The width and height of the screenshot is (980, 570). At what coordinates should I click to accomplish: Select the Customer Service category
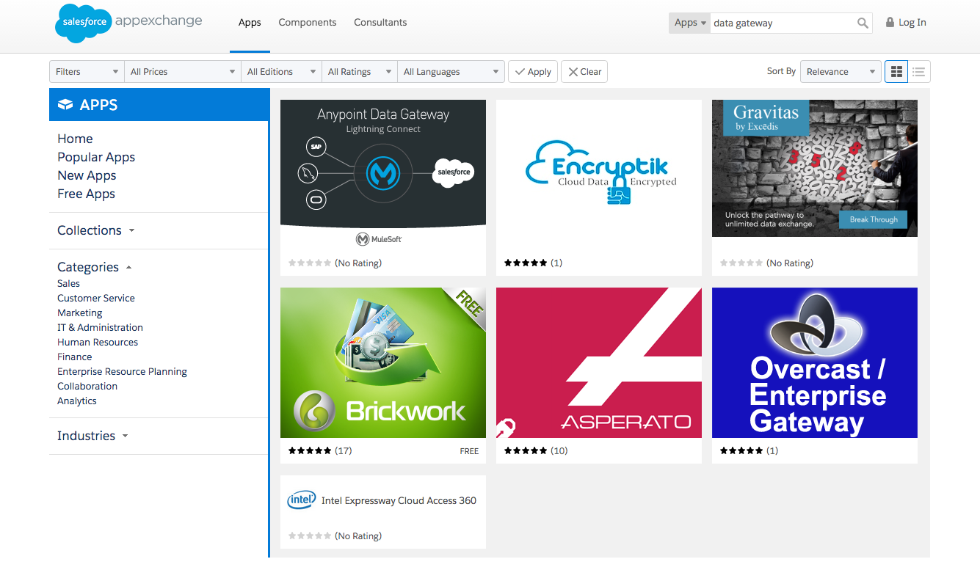(96, 298)
